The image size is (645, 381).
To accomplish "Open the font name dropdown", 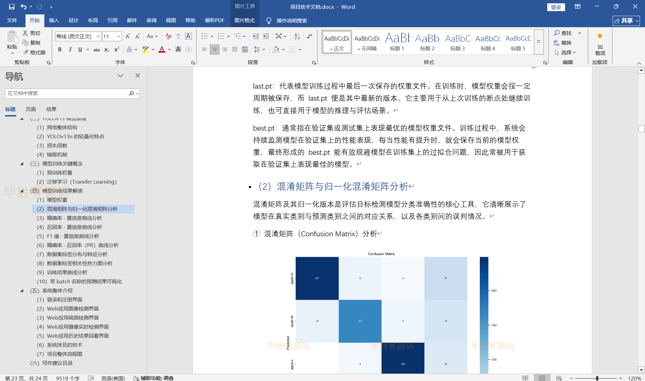I will click(x=98, y=36).
